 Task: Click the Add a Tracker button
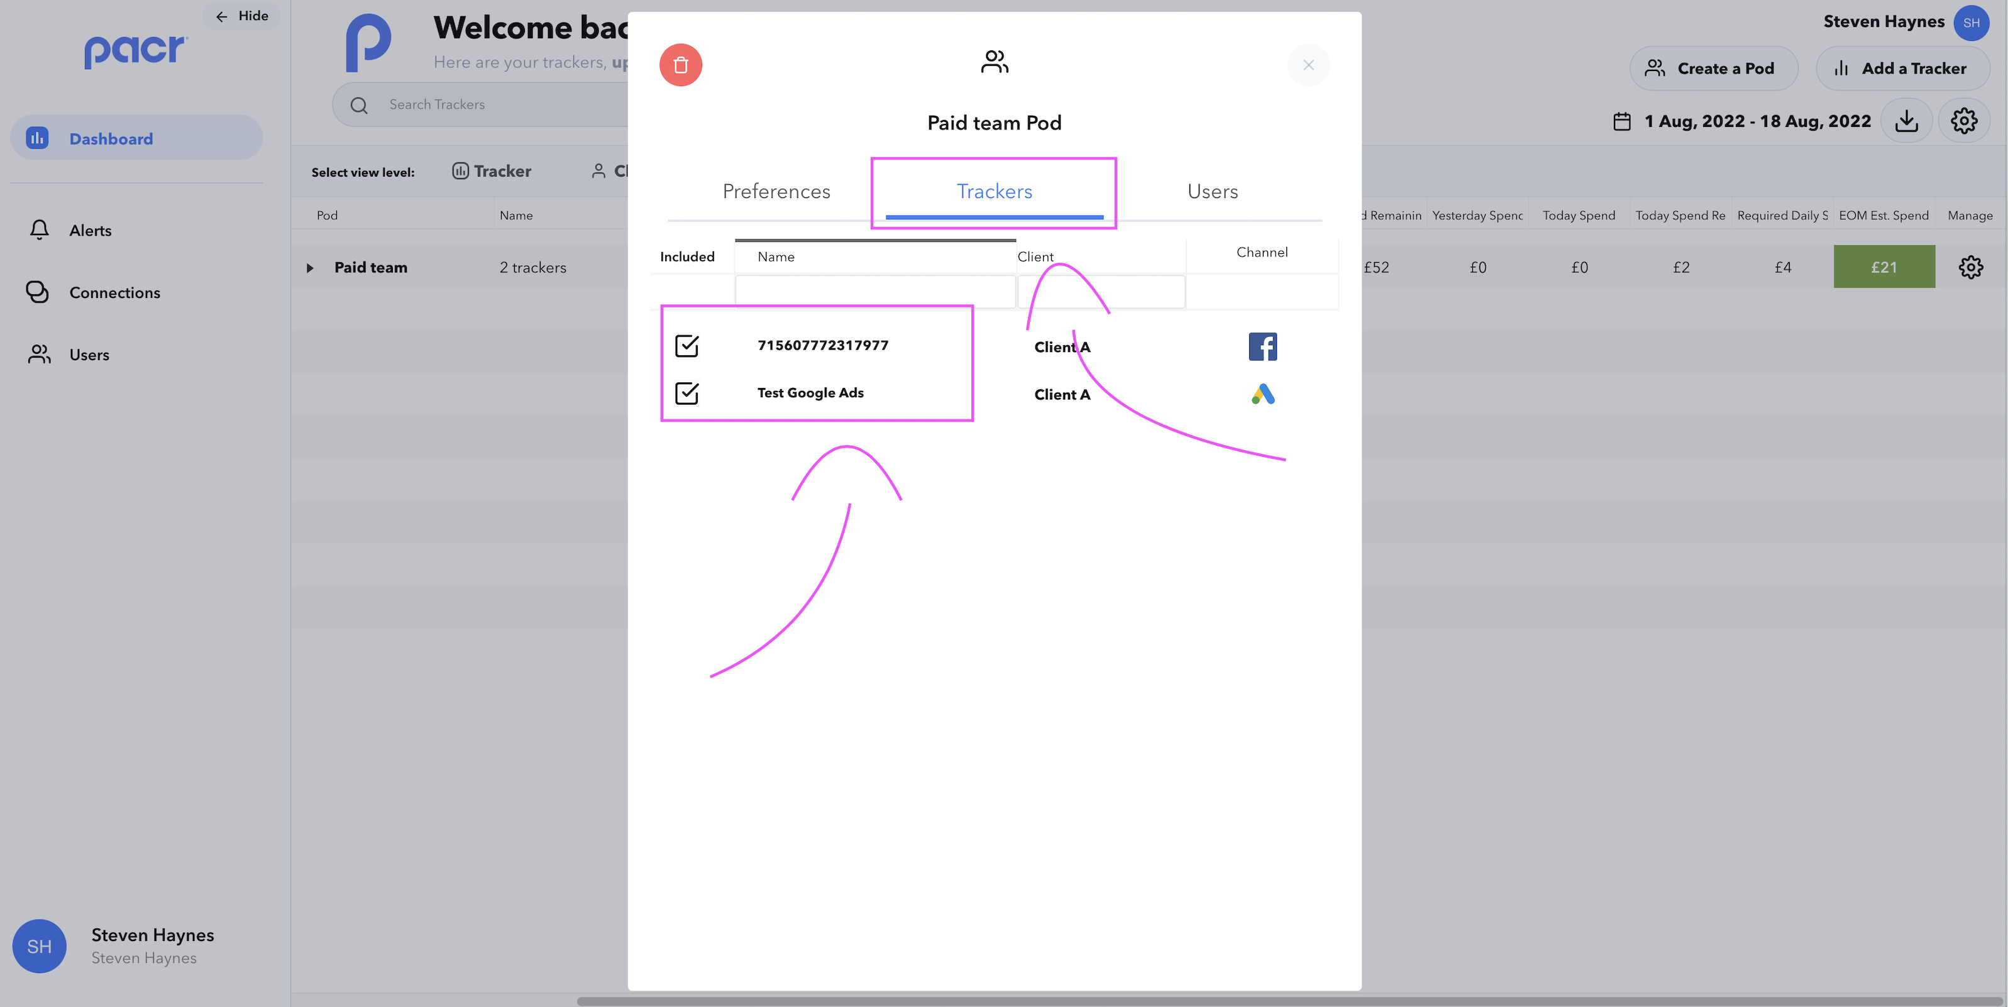1903,68
